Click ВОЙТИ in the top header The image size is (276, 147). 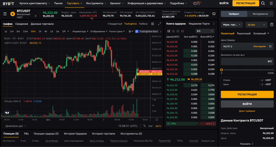pos(224,3)
